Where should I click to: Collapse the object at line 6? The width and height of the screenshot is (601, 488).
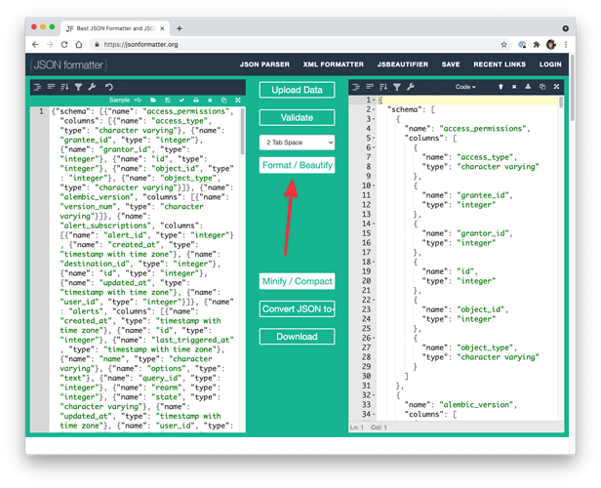tap(374, 147)
